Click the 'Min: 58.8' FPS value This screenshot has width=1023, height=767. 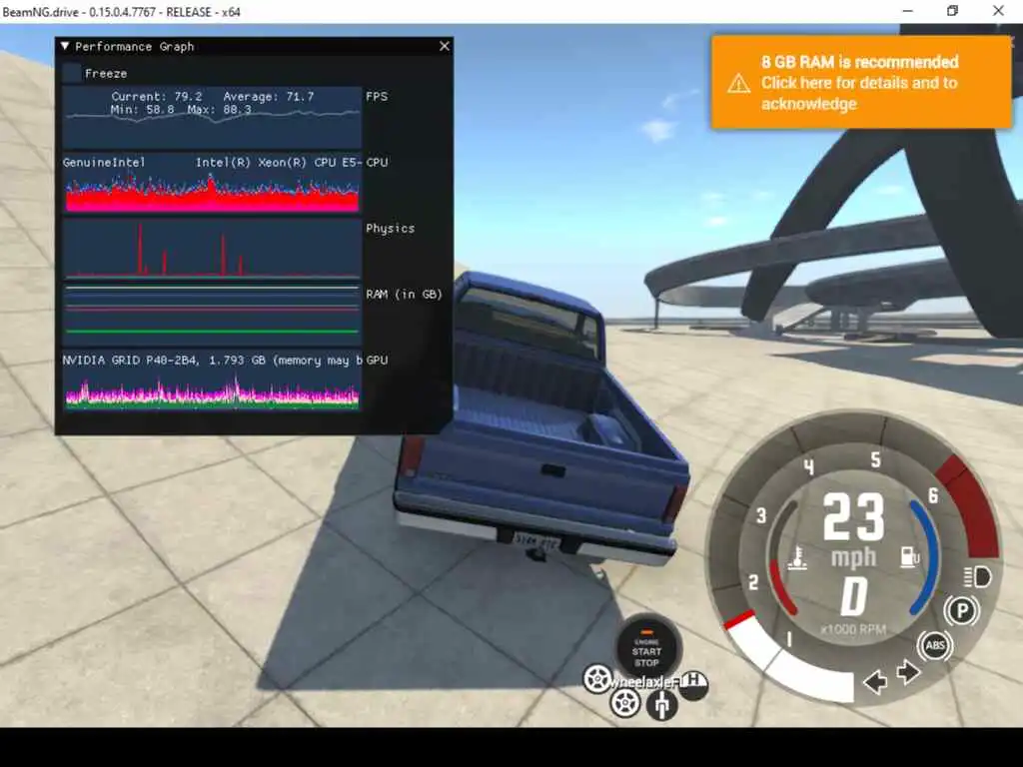(142, 110)
